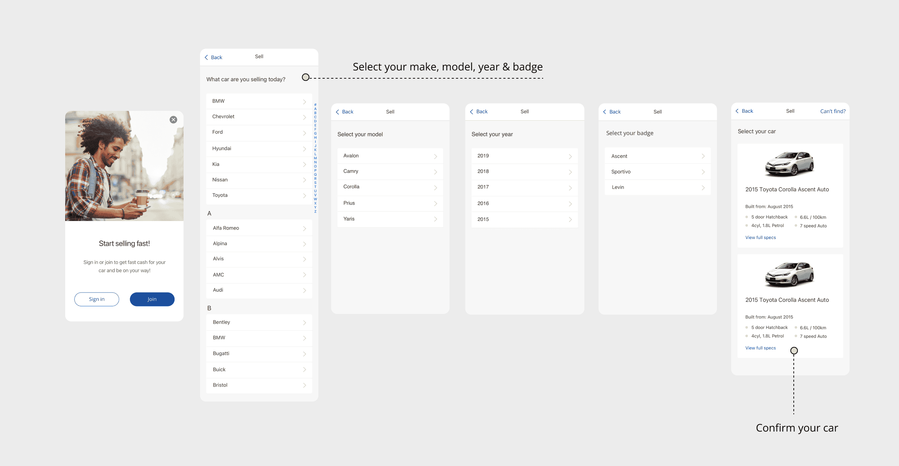Open the 2016 row chevron
Screen dimensions: 899x466
(570, 204)
